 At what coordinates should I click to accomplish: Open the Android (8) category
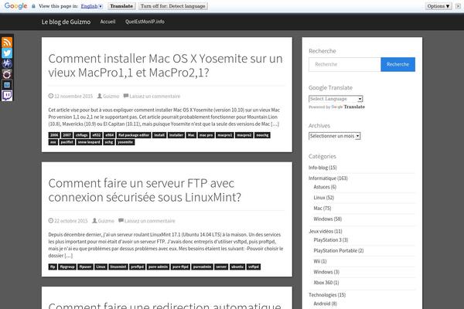[x=326, y=304]
